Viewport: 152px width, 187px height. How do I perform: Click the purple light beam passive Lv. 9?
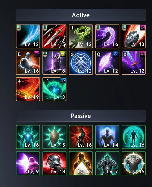click(28, 163)
